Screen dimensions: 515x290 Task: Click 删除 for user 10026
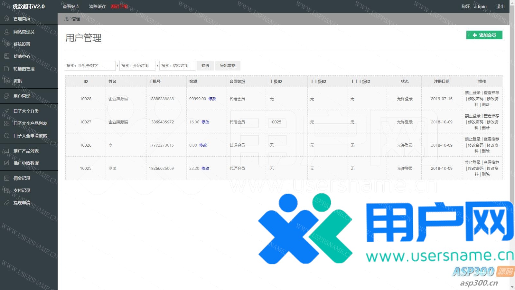pyautogui.click(x=486, y=151)
